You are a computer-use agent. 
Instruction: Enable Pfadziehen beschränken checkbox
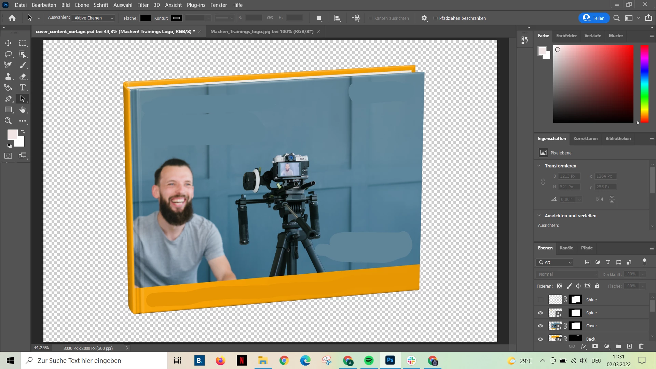pos(435,18)
